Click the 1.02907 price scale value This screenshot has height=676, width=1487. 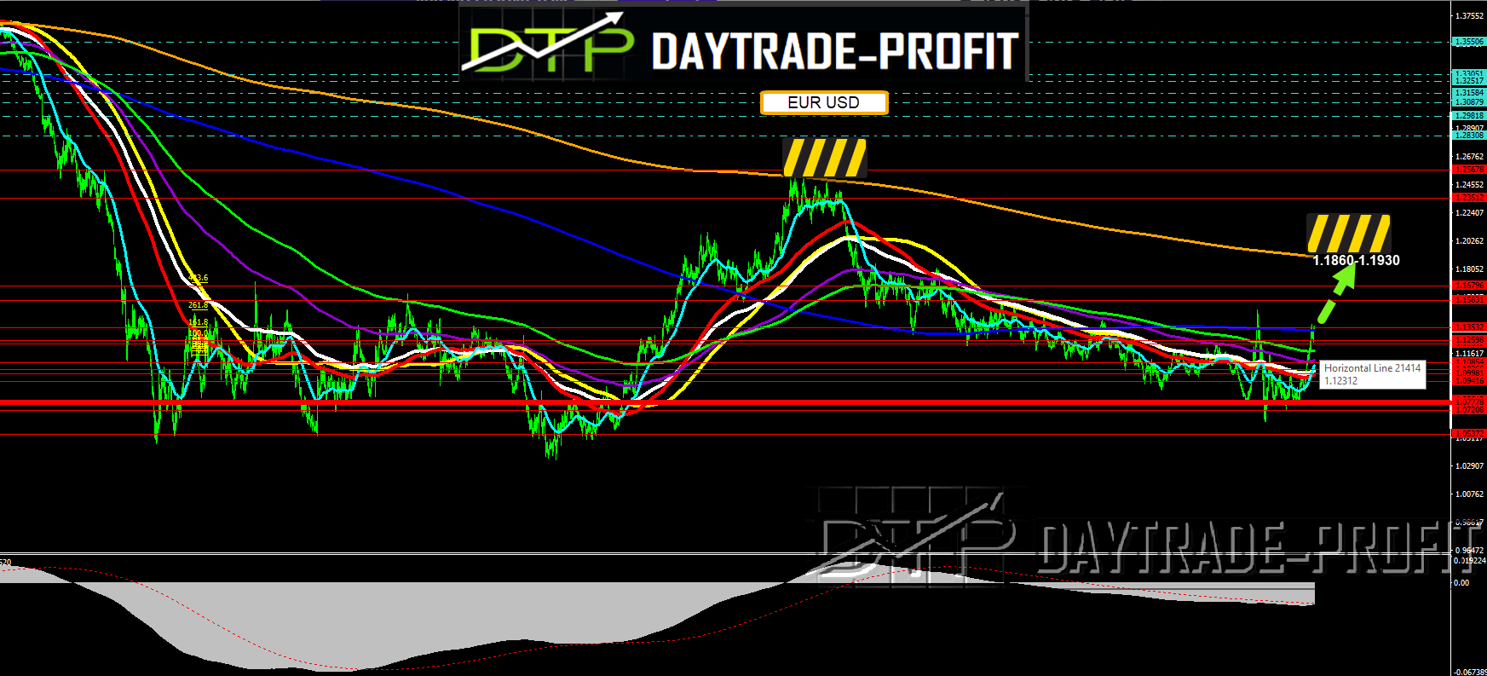[x=1469, y=466]
